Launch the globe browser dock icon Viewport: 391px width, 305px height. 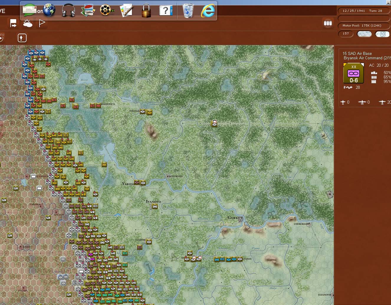[49, 10]
